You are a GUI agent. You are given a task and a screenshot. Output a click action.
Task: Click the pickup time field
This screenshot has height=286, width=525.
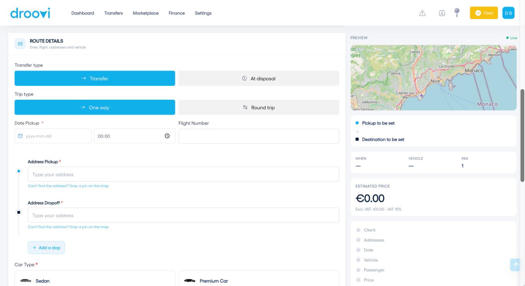point(134,136)
